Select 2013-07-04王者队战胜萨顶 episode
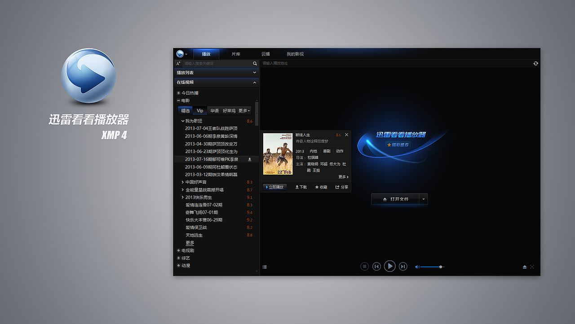The width and height of the screenshot is (575, 324). click(x=211, y=129)
